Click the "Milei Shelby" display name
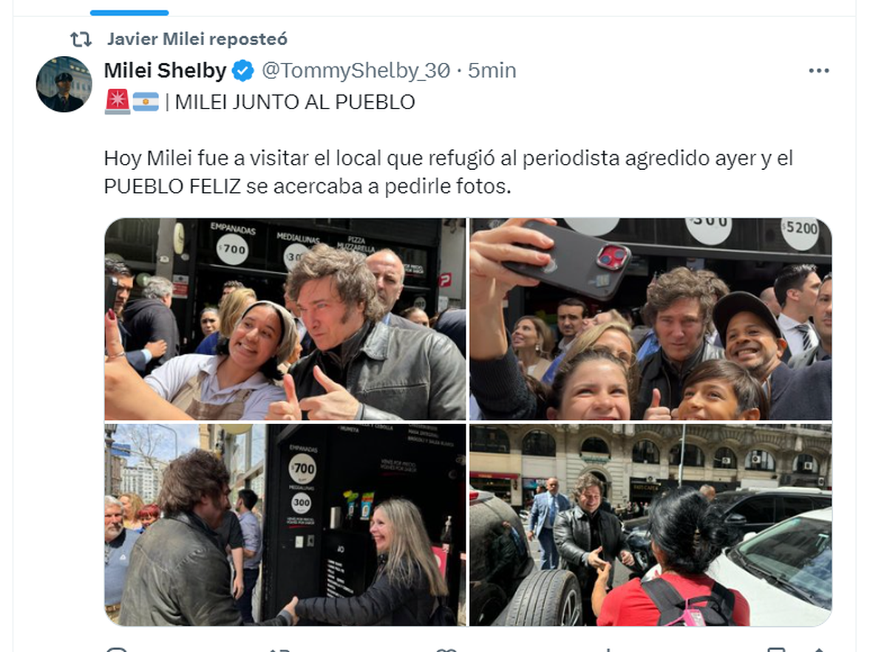Viewport: 887px width, 652px height. 165,71
